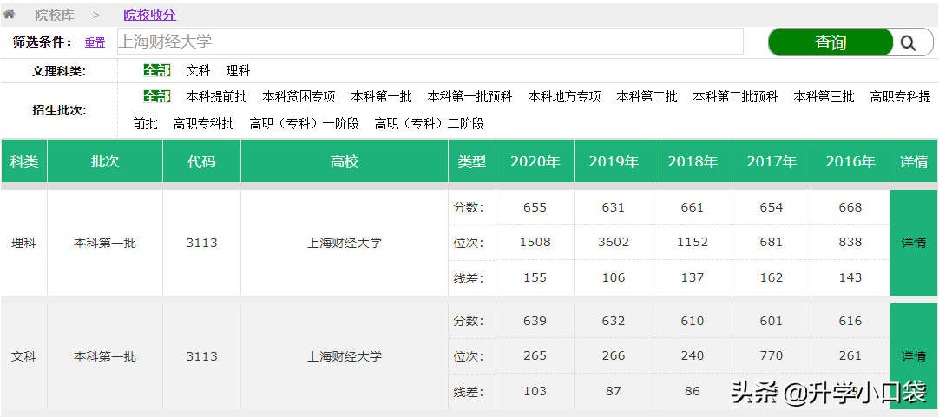Viewport: 939px width, 417px height.
Task: Filter by 理科 category
Action: [238, 70]
